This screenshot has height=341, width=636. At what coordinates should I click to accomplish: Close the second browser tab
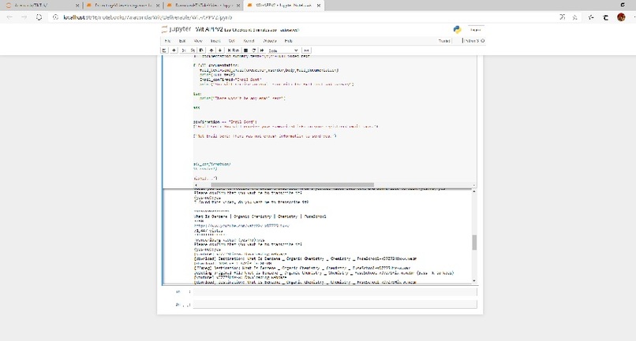pos(157,6)
